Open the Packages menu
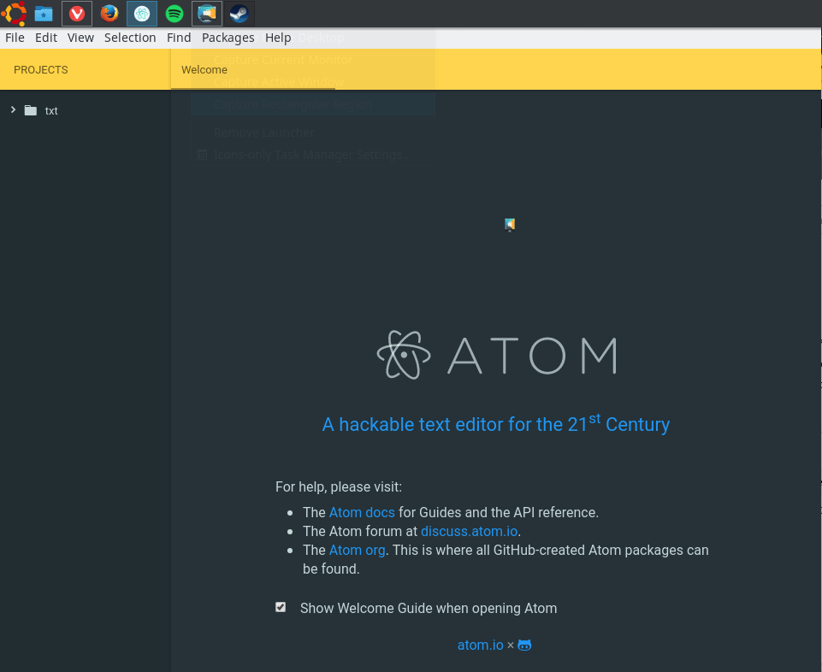 coord(228,38)
